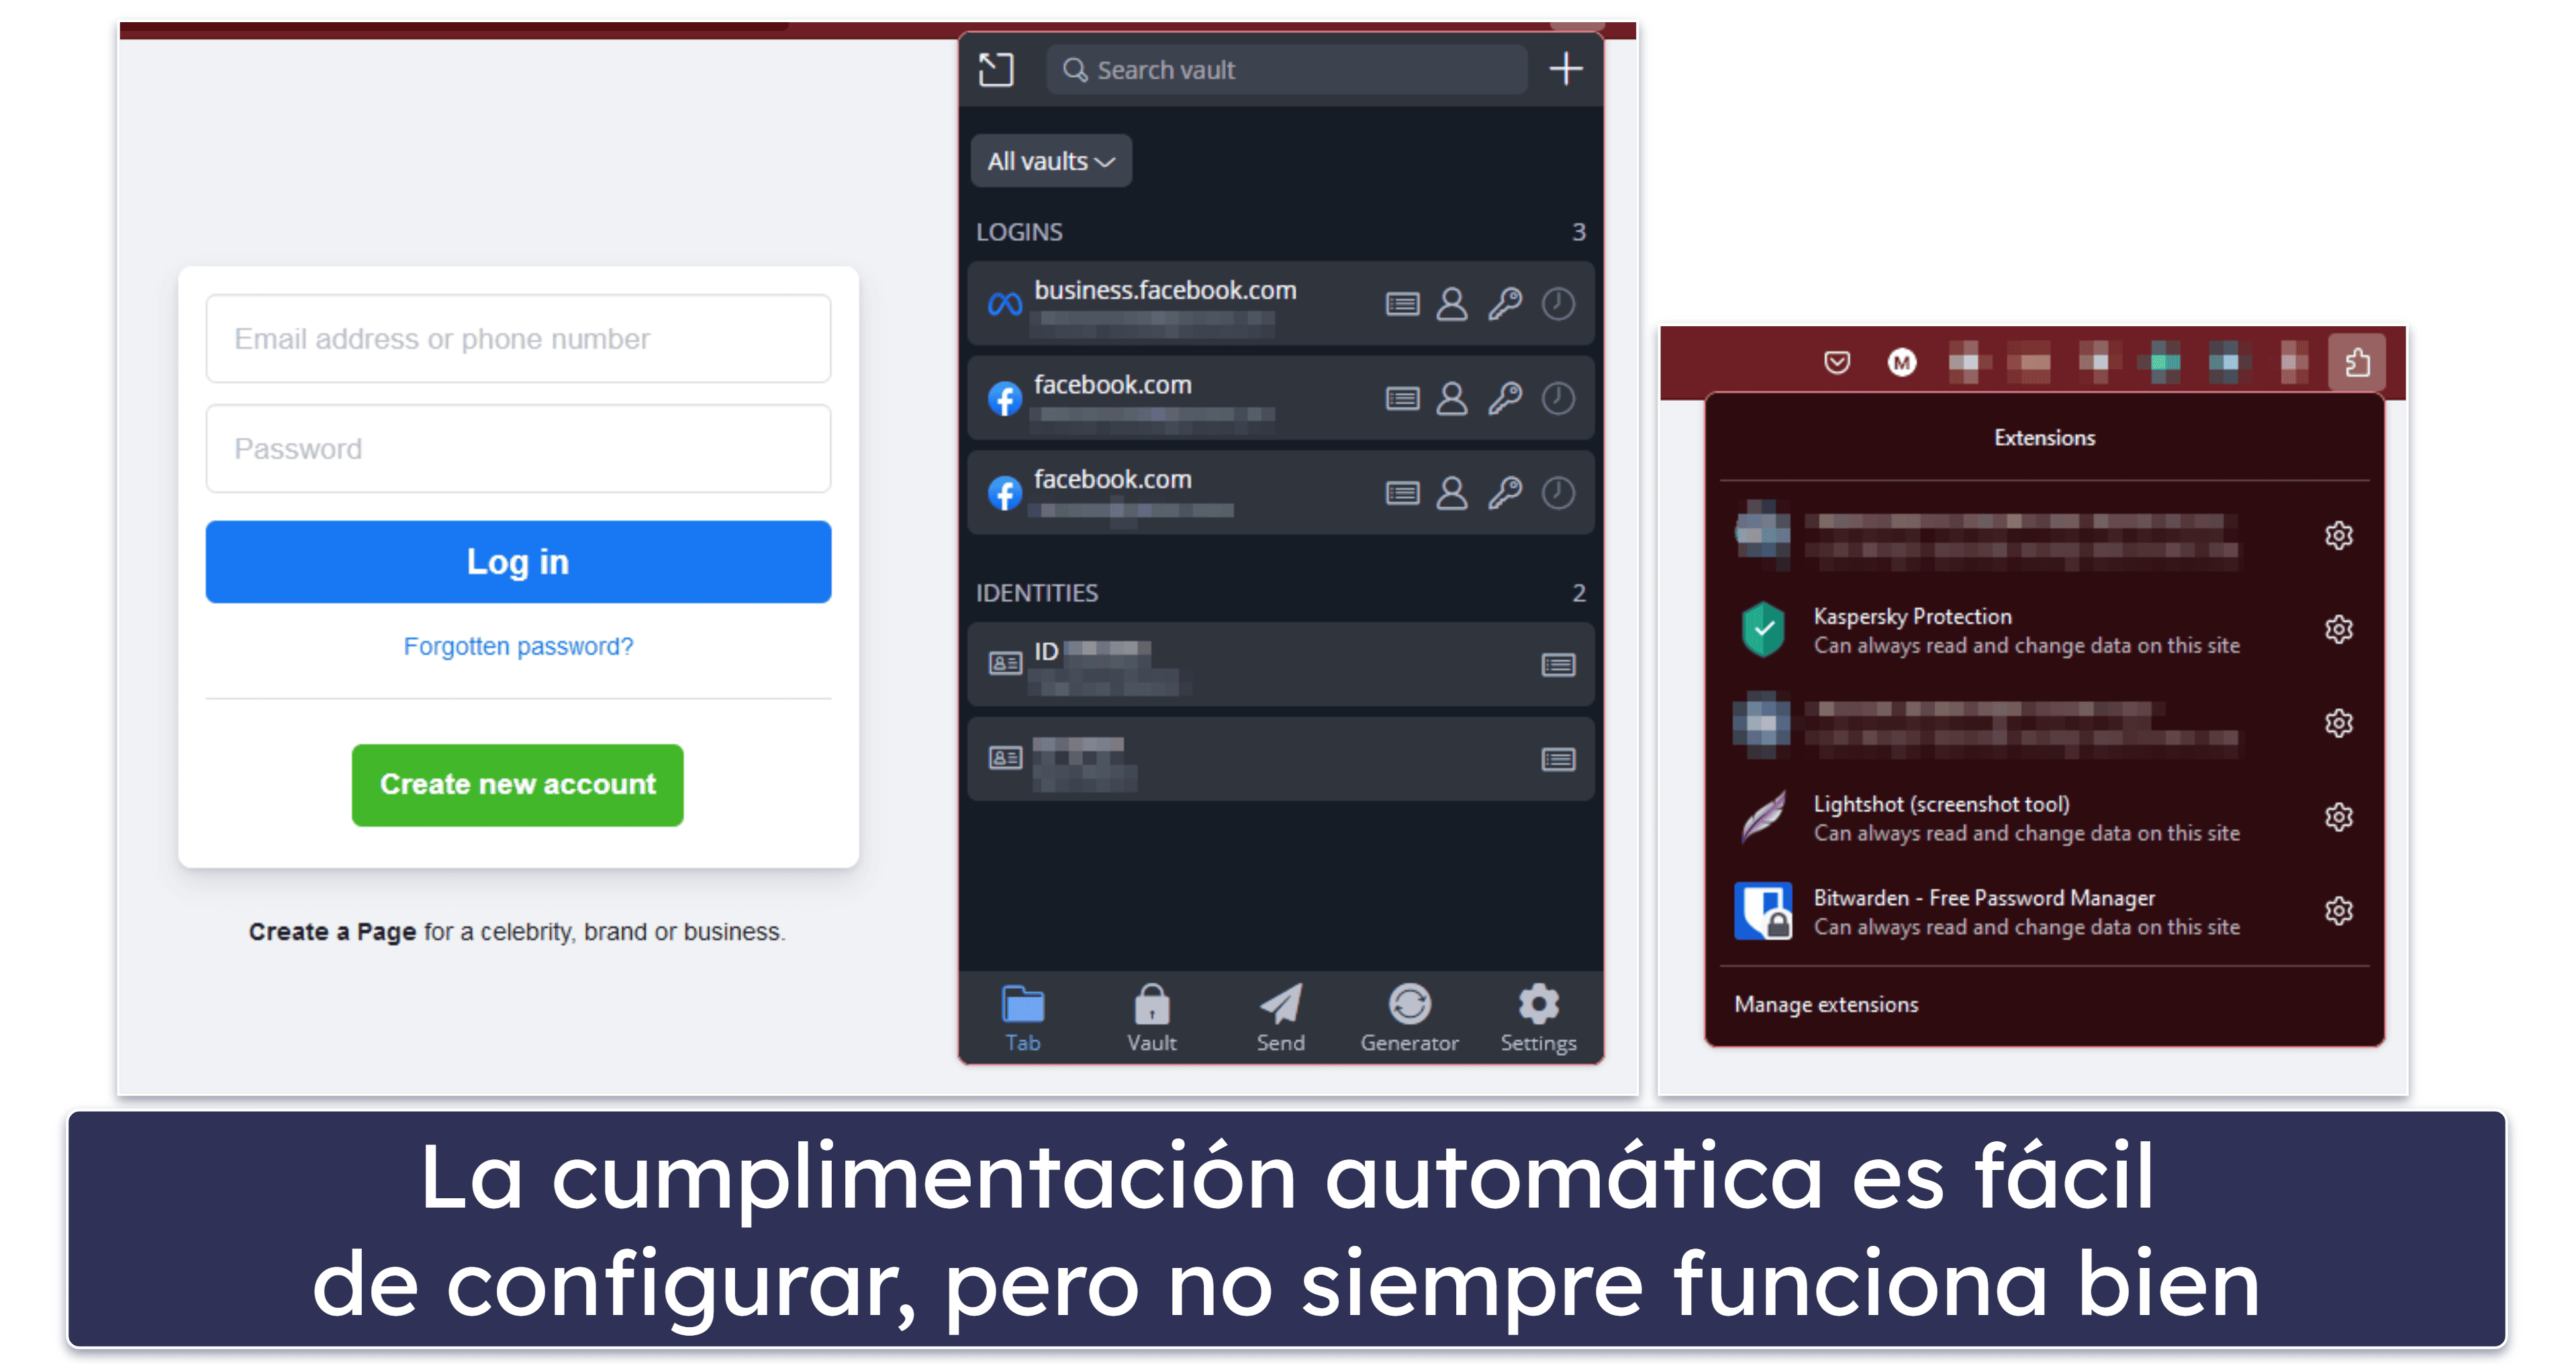Click Create new account button
Viewport: 2576px width, 1364px height.
(516, 783)
